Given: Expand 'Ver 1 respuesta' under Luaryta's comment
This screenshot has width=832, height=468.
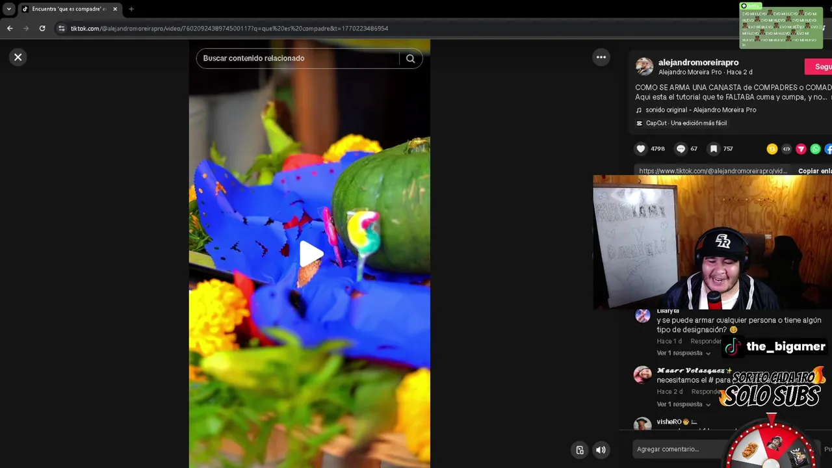Looking at the screenshot, I should point(684,353).
